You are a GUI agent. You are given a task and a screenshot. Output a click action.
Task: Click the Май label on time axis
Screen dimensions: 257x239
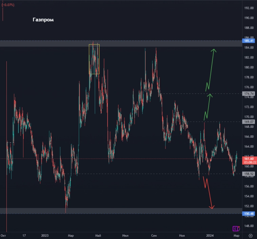tap(98, 235)
